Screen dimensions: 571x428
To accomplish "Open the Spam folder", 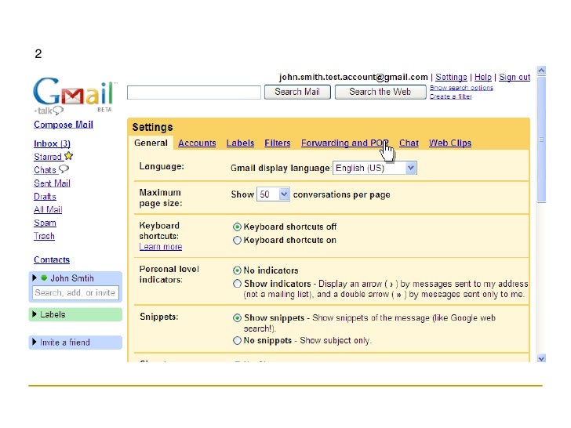I will click(x=45, y=223).
